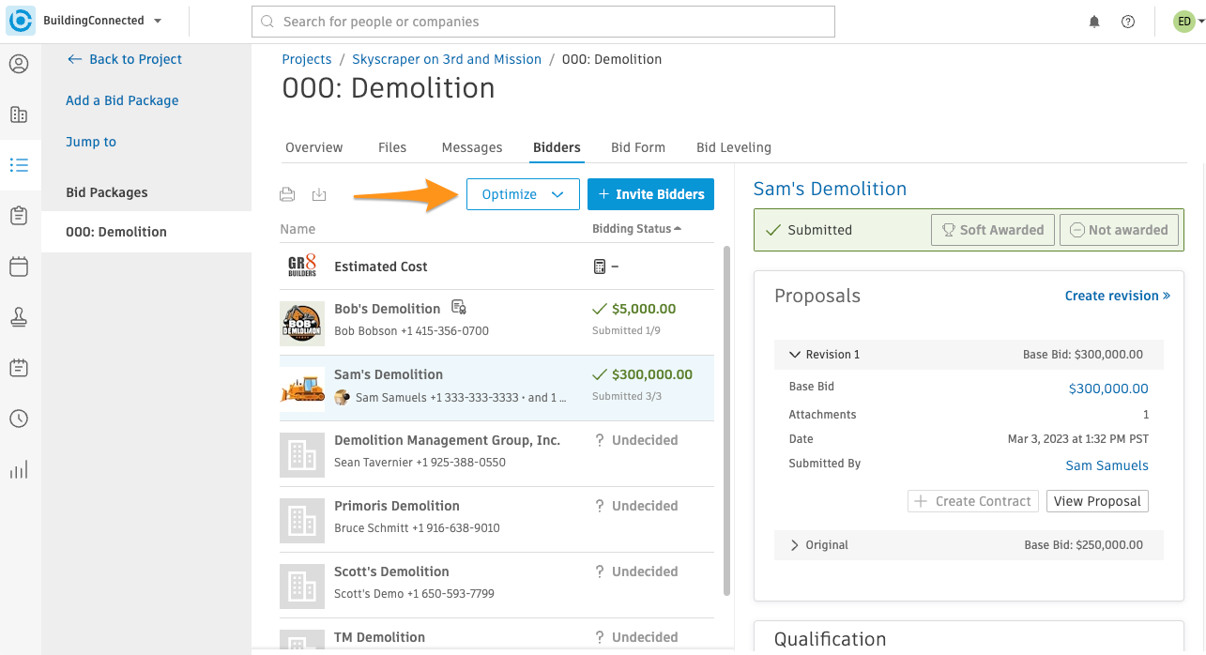Image resolution: width=1206 pixels, height=655 pixels.
Task: Click Sam Samuels' small contact avatar
Action: 343,397
